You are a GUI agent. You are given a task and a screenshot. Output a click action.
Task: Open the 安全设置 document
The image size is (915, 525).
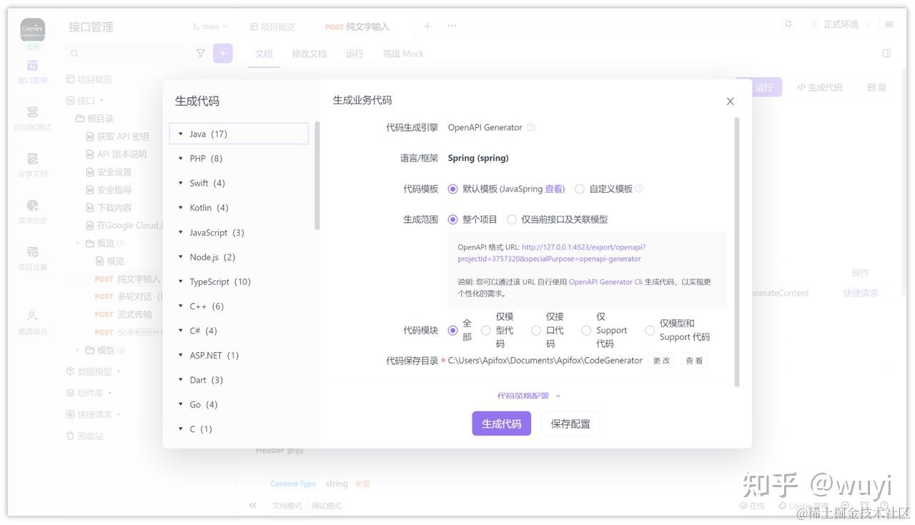coord(109,172)
